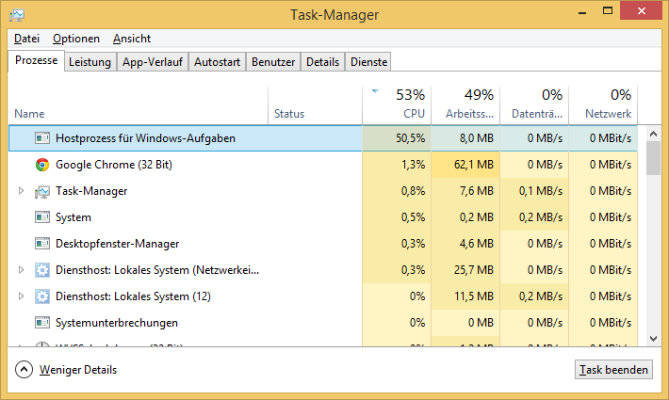The width and height of the screenshot is (669, 400).
Task: Click the scrollbar up arrow
Action: (x=653, y=134)
